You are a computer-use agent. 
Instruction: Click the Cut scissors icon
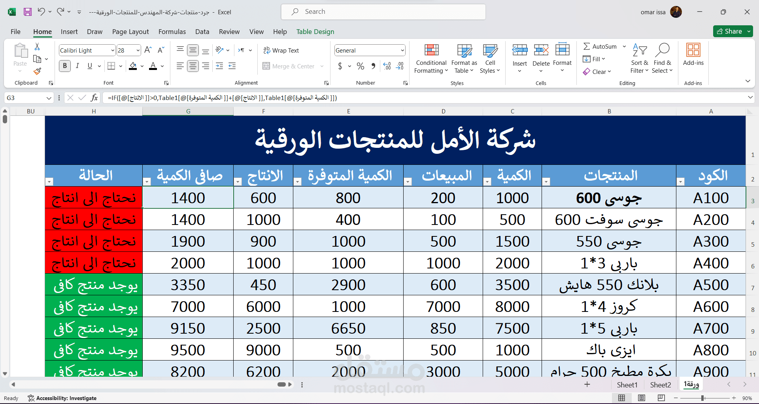tap(37, 47)
